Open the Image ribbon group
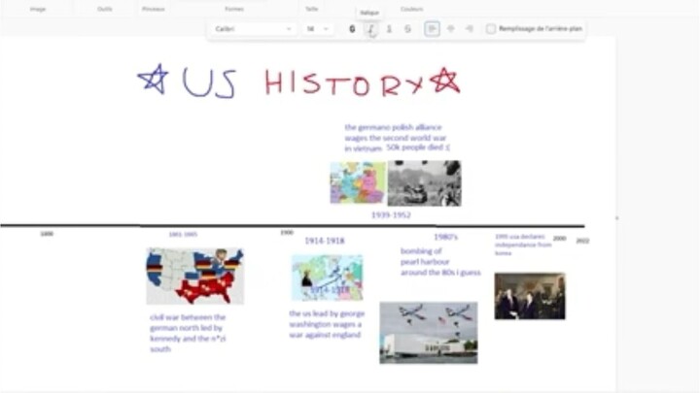The image size is (700, 393). [x=38, y=8]
